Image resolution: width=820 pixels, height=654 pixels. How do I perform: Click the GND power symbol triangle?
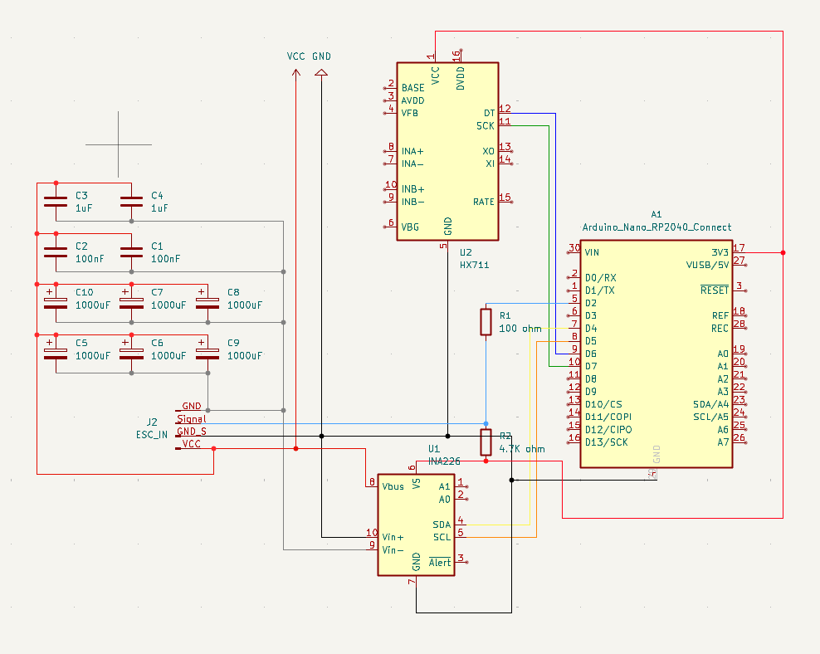[321, 72]
